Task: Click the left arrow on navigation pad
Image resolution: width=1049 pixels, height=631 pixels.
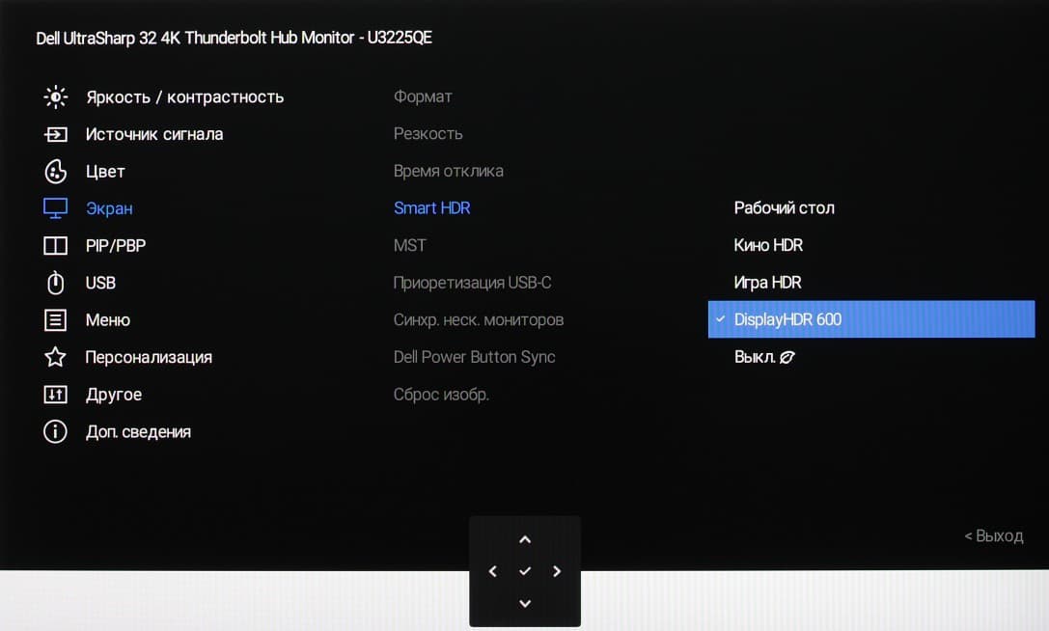Action: tap(493, 571)
